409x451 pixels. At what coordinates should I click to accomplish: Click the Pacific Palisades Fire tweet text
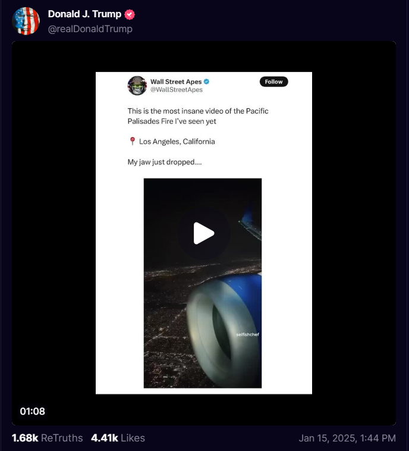coord(198,116)
